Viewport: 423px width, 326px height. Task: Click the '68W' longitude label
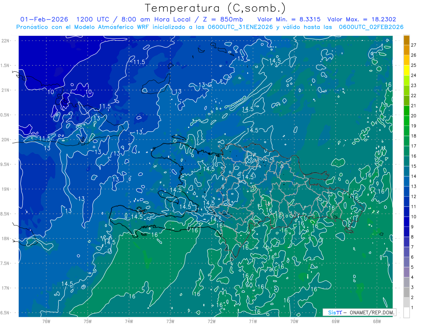[376, 321]
